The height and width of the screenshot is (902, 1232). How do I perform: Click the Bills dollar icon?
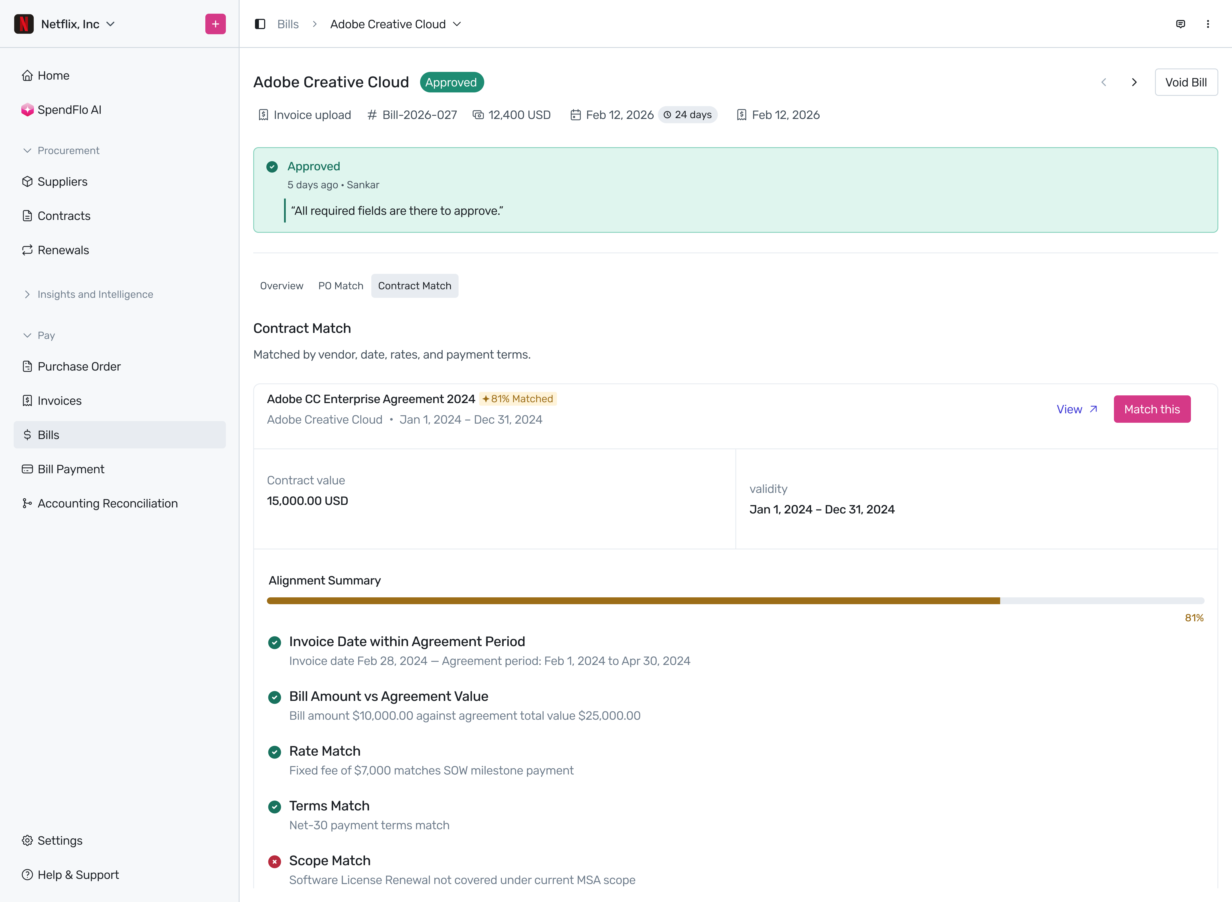(x=27, y=435)
